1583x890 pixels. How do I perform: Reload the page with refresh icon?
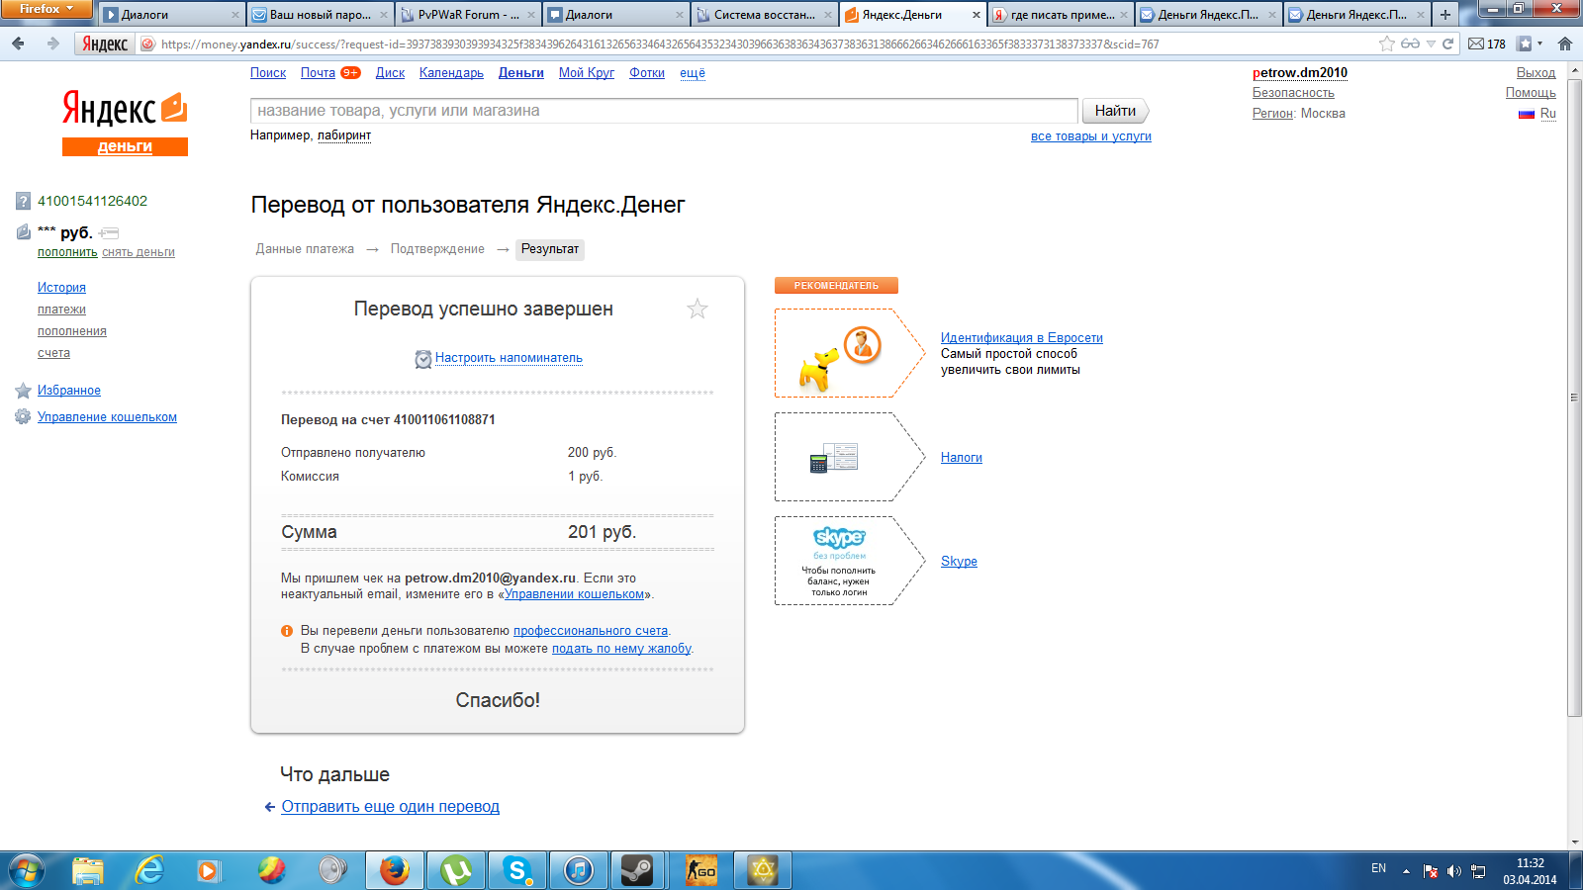[x=1447, y=44]
